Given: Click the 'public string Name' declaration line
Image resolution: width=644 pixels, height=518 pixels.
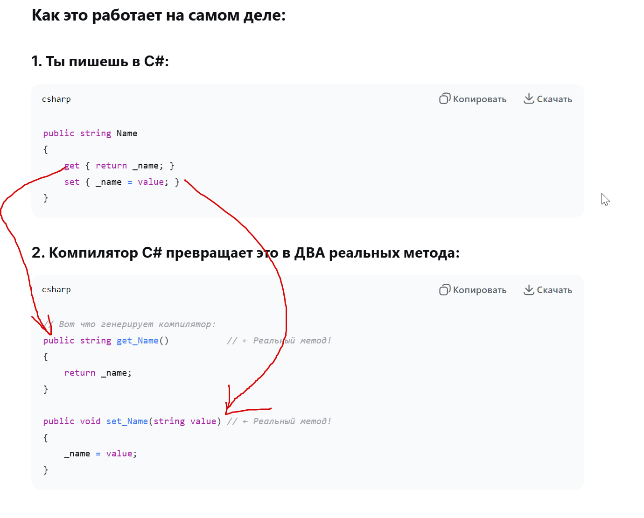Looking at the screenshot, I should (90, 133).
